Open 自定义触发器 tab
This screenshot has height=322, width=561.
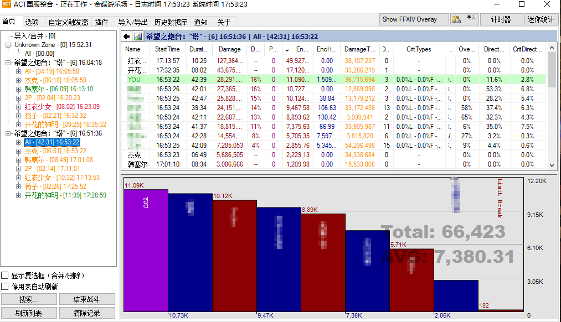click(x=68, y=22)
